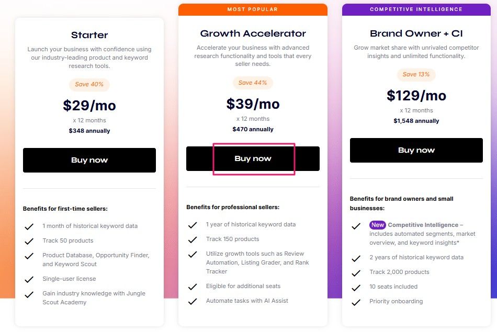
Task: Click checkmark next to 1 month of historical keyword data
Action: point(29,226)
